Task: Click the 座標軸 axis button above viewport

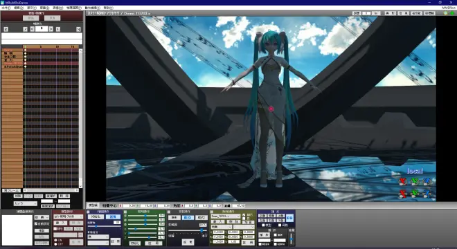Action: tap(429, 13)
